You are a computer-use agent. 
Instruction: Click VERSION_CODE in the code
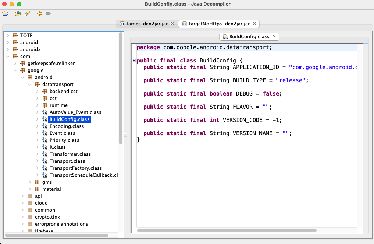click(243, 120)
